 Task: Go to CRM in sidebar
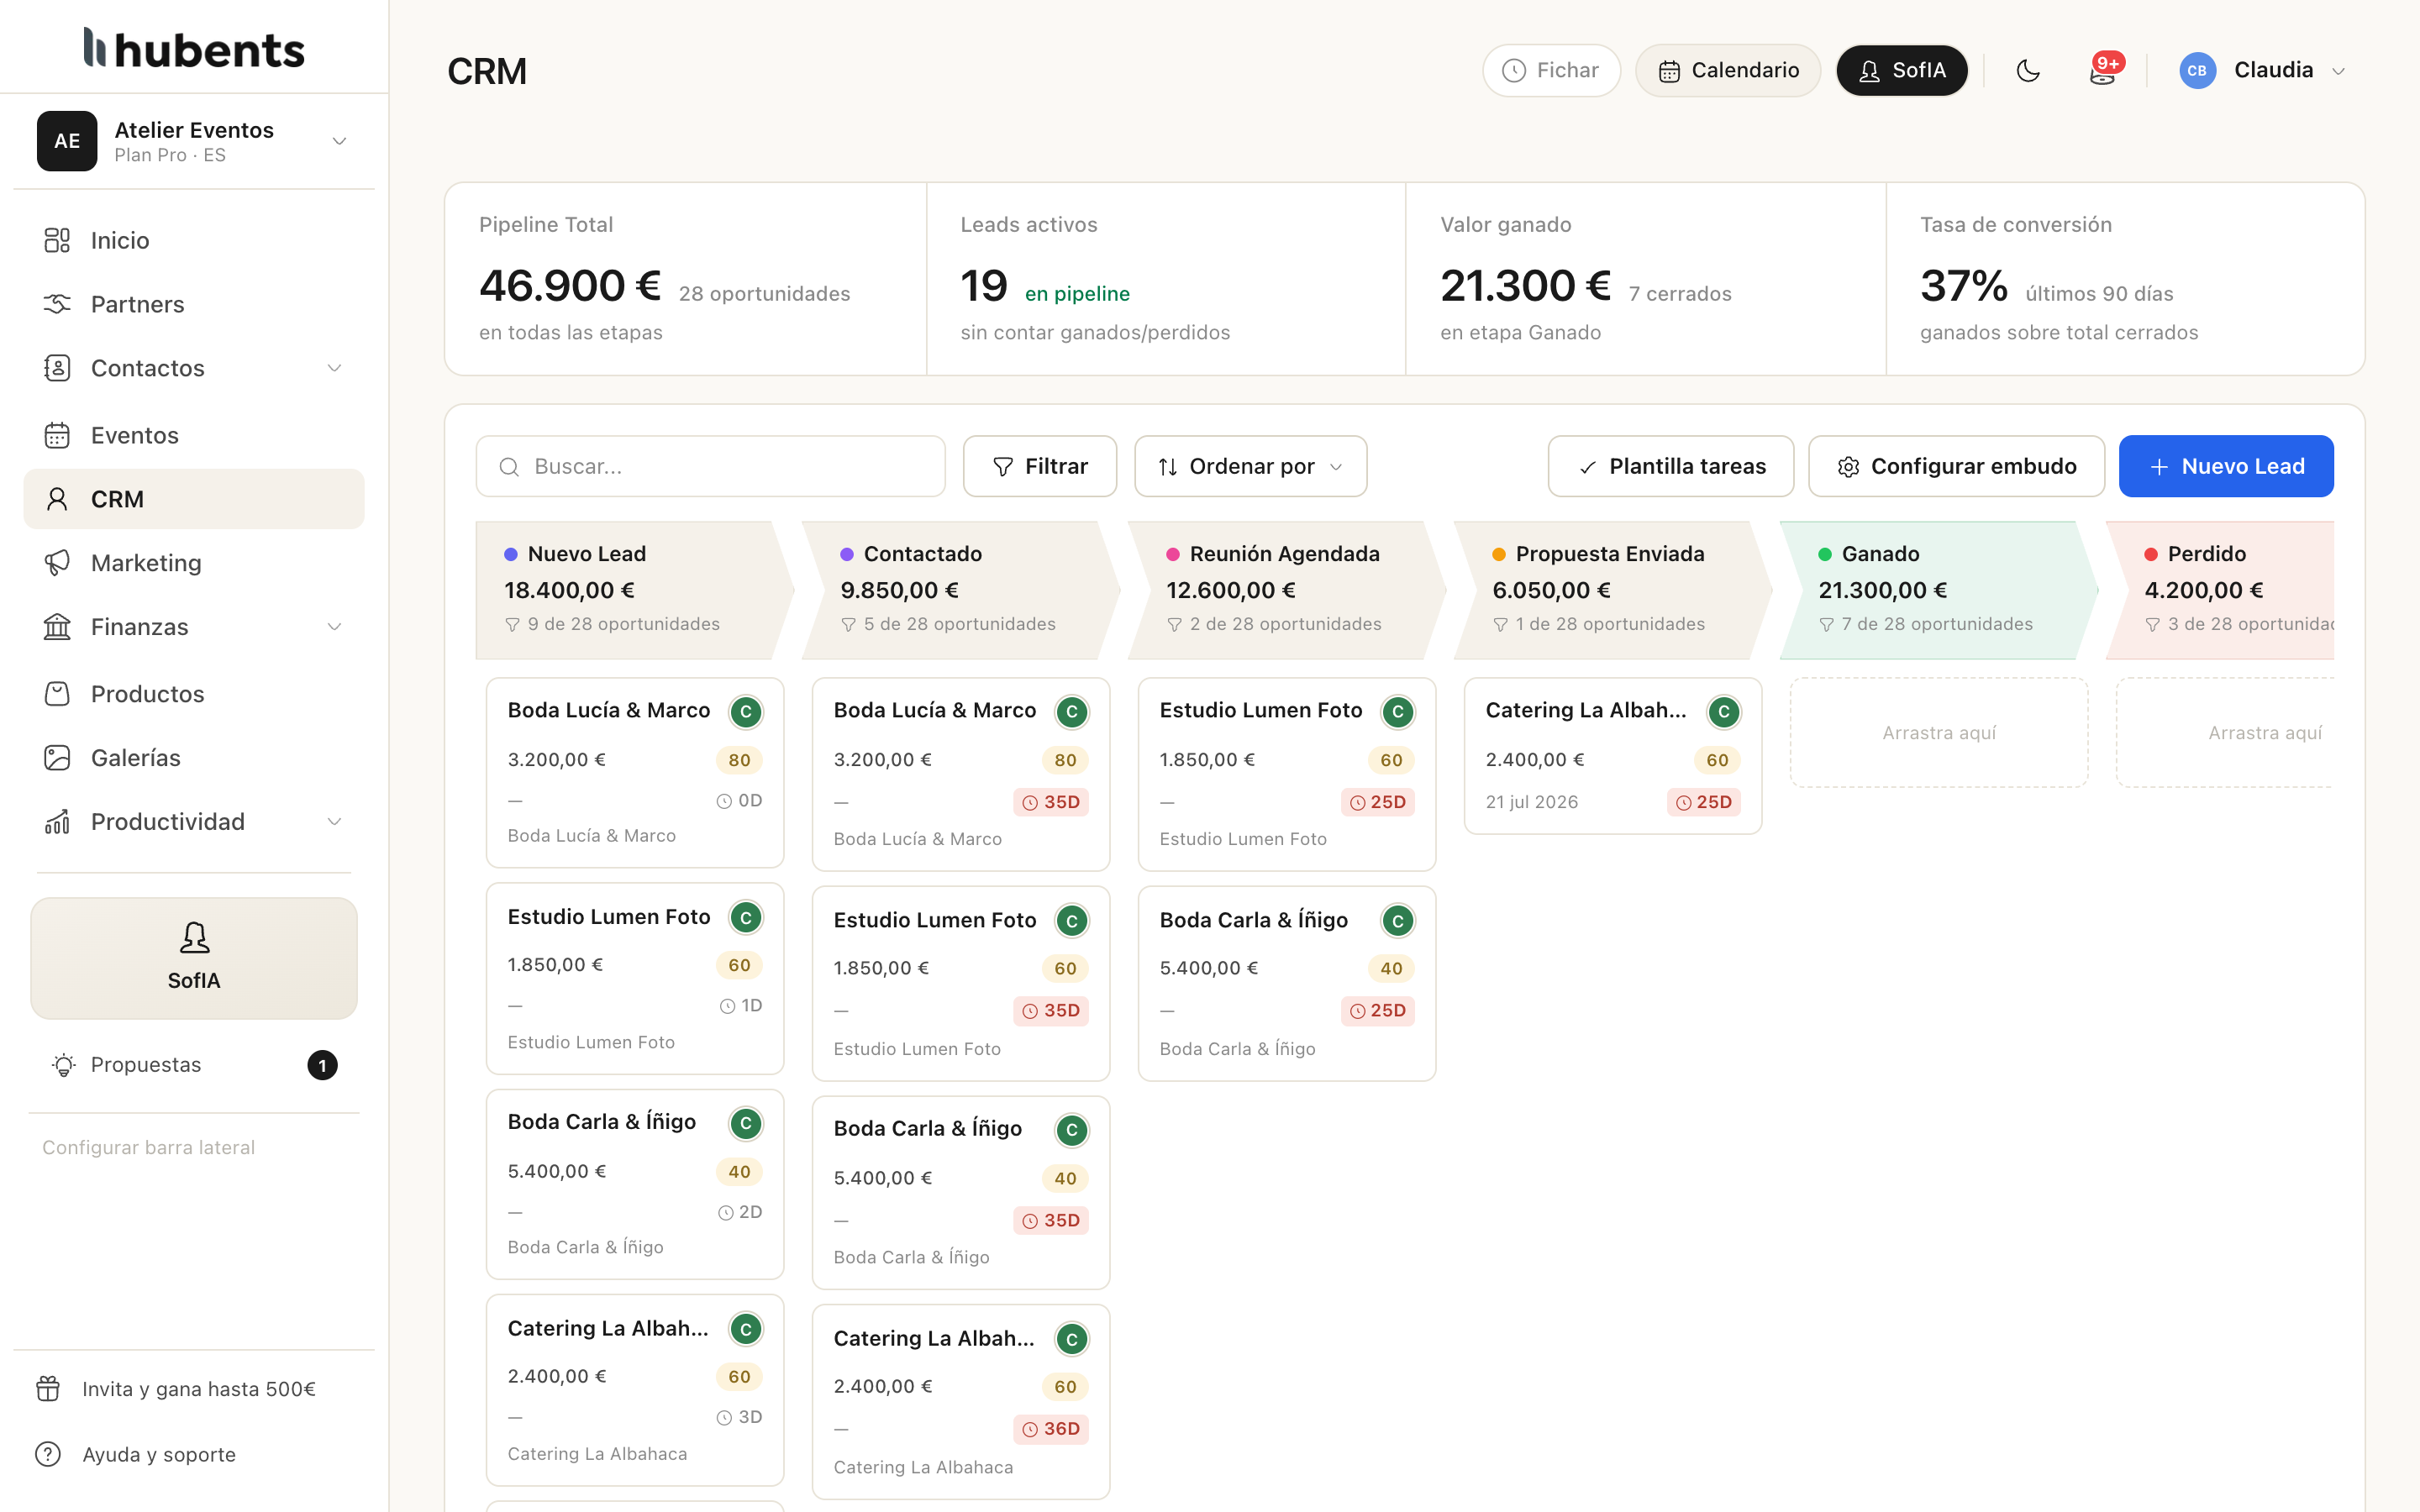tap(194, 499)
